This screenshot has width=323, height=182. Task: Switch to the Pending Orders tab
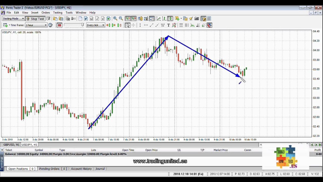pyautogui.click(x=53, y=169)
